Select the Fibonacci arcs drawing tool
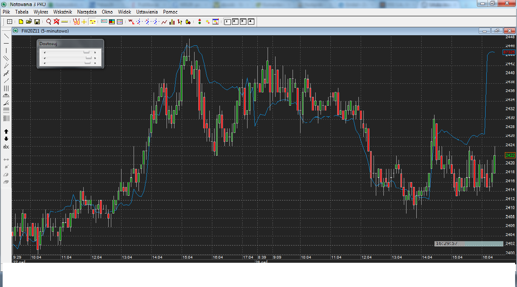 click(x=6, y=96)
